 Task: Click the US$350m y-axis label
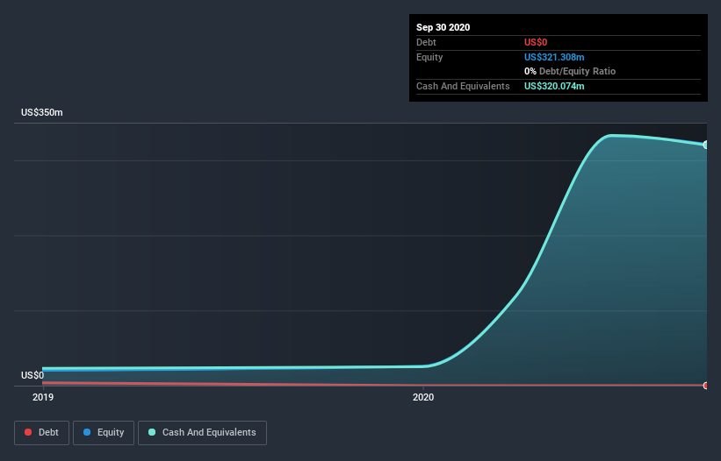42,112
